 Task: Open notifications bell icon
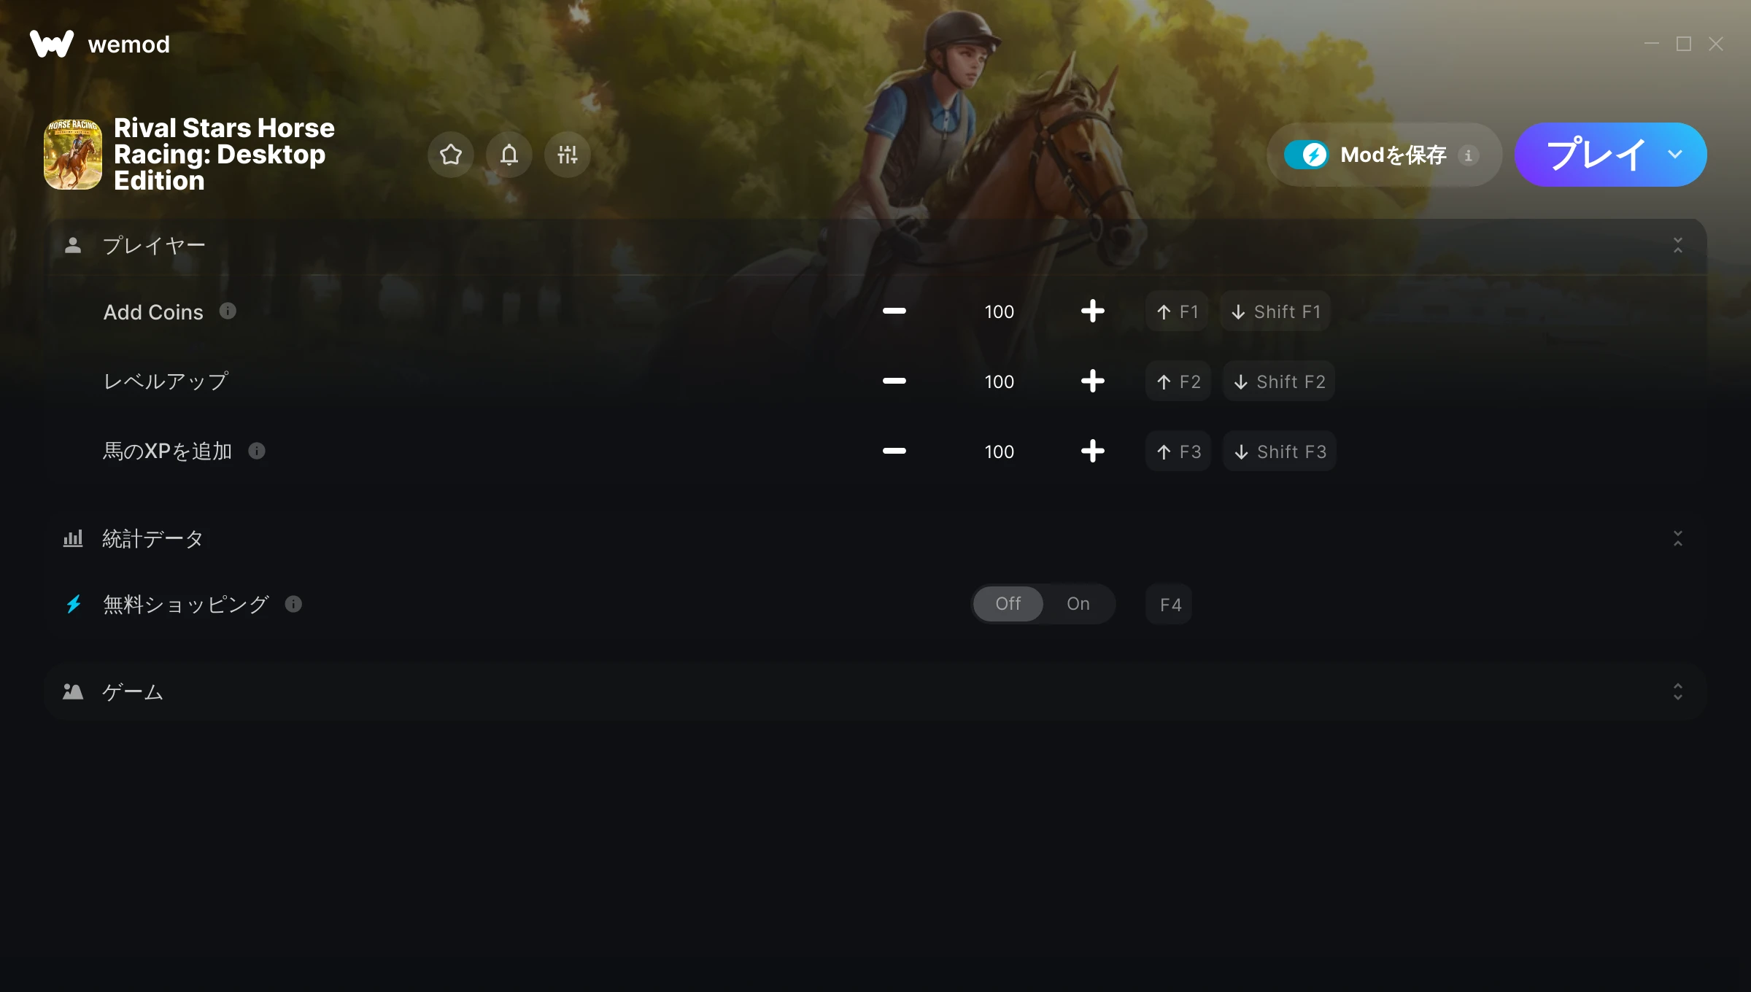tap(509, 155)
